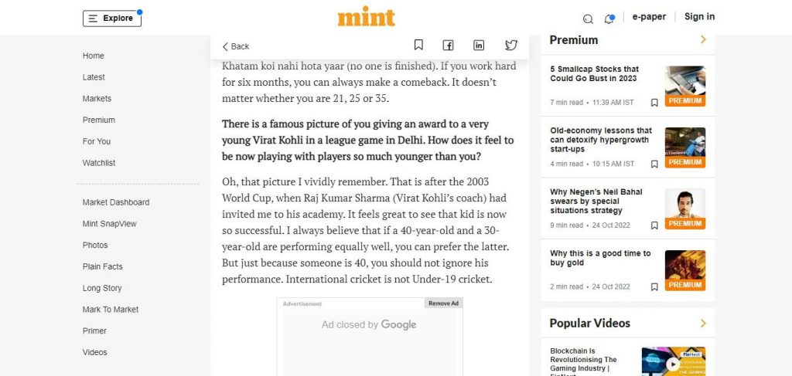
Task: Open the notifications bell
Action: (609, 19)
